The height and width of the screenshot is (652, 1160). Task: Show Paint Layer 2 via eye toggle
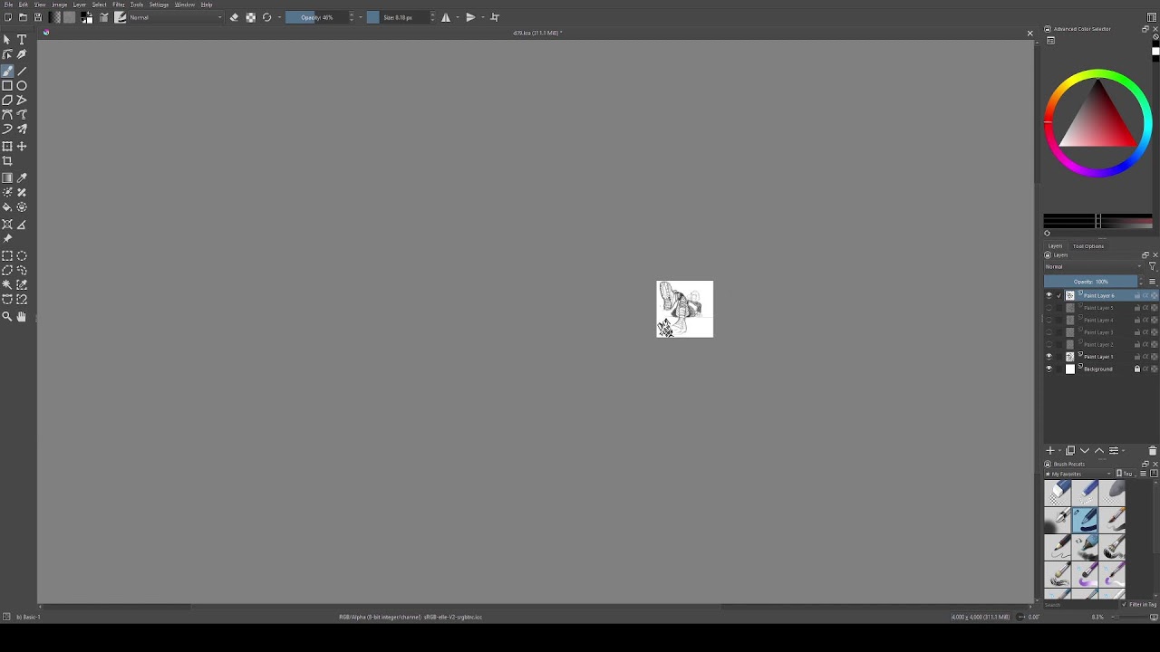click(1049, 345)
